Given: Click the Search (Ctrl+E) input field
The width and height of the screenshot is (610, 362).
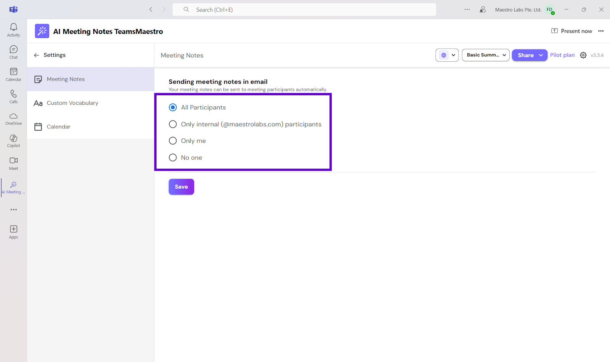Looking at the screenshot, I should tap(304, 10).
